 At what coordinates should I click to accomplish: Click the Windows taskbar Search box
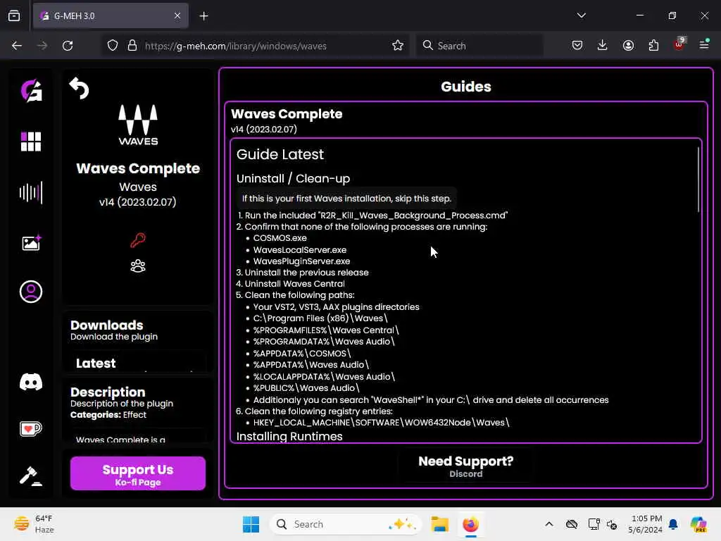(x=346, y=524)
